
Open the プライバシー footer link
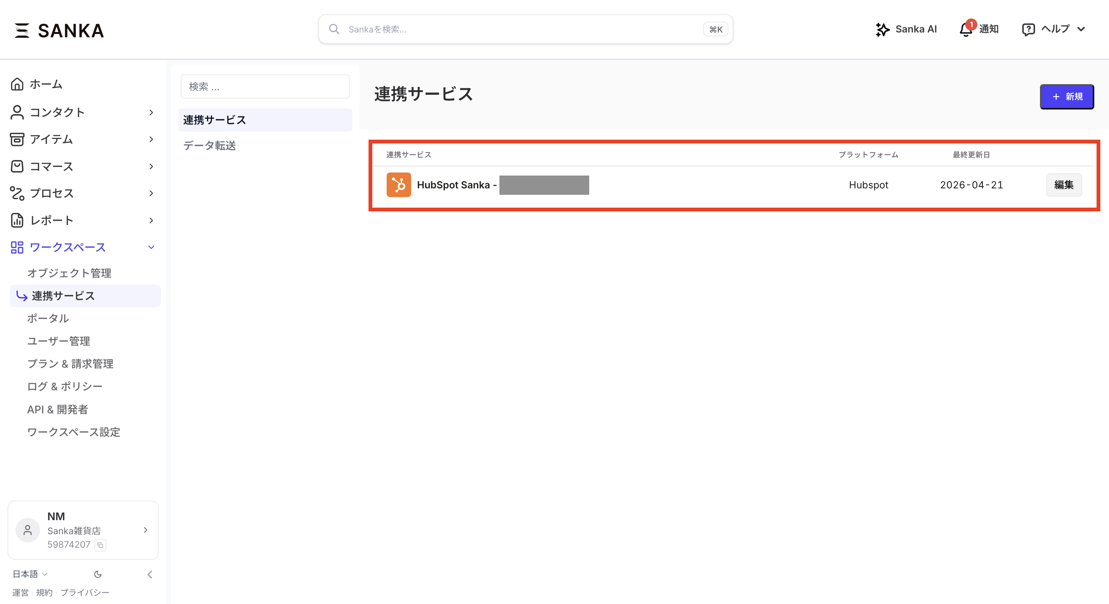tap(85, 593)
